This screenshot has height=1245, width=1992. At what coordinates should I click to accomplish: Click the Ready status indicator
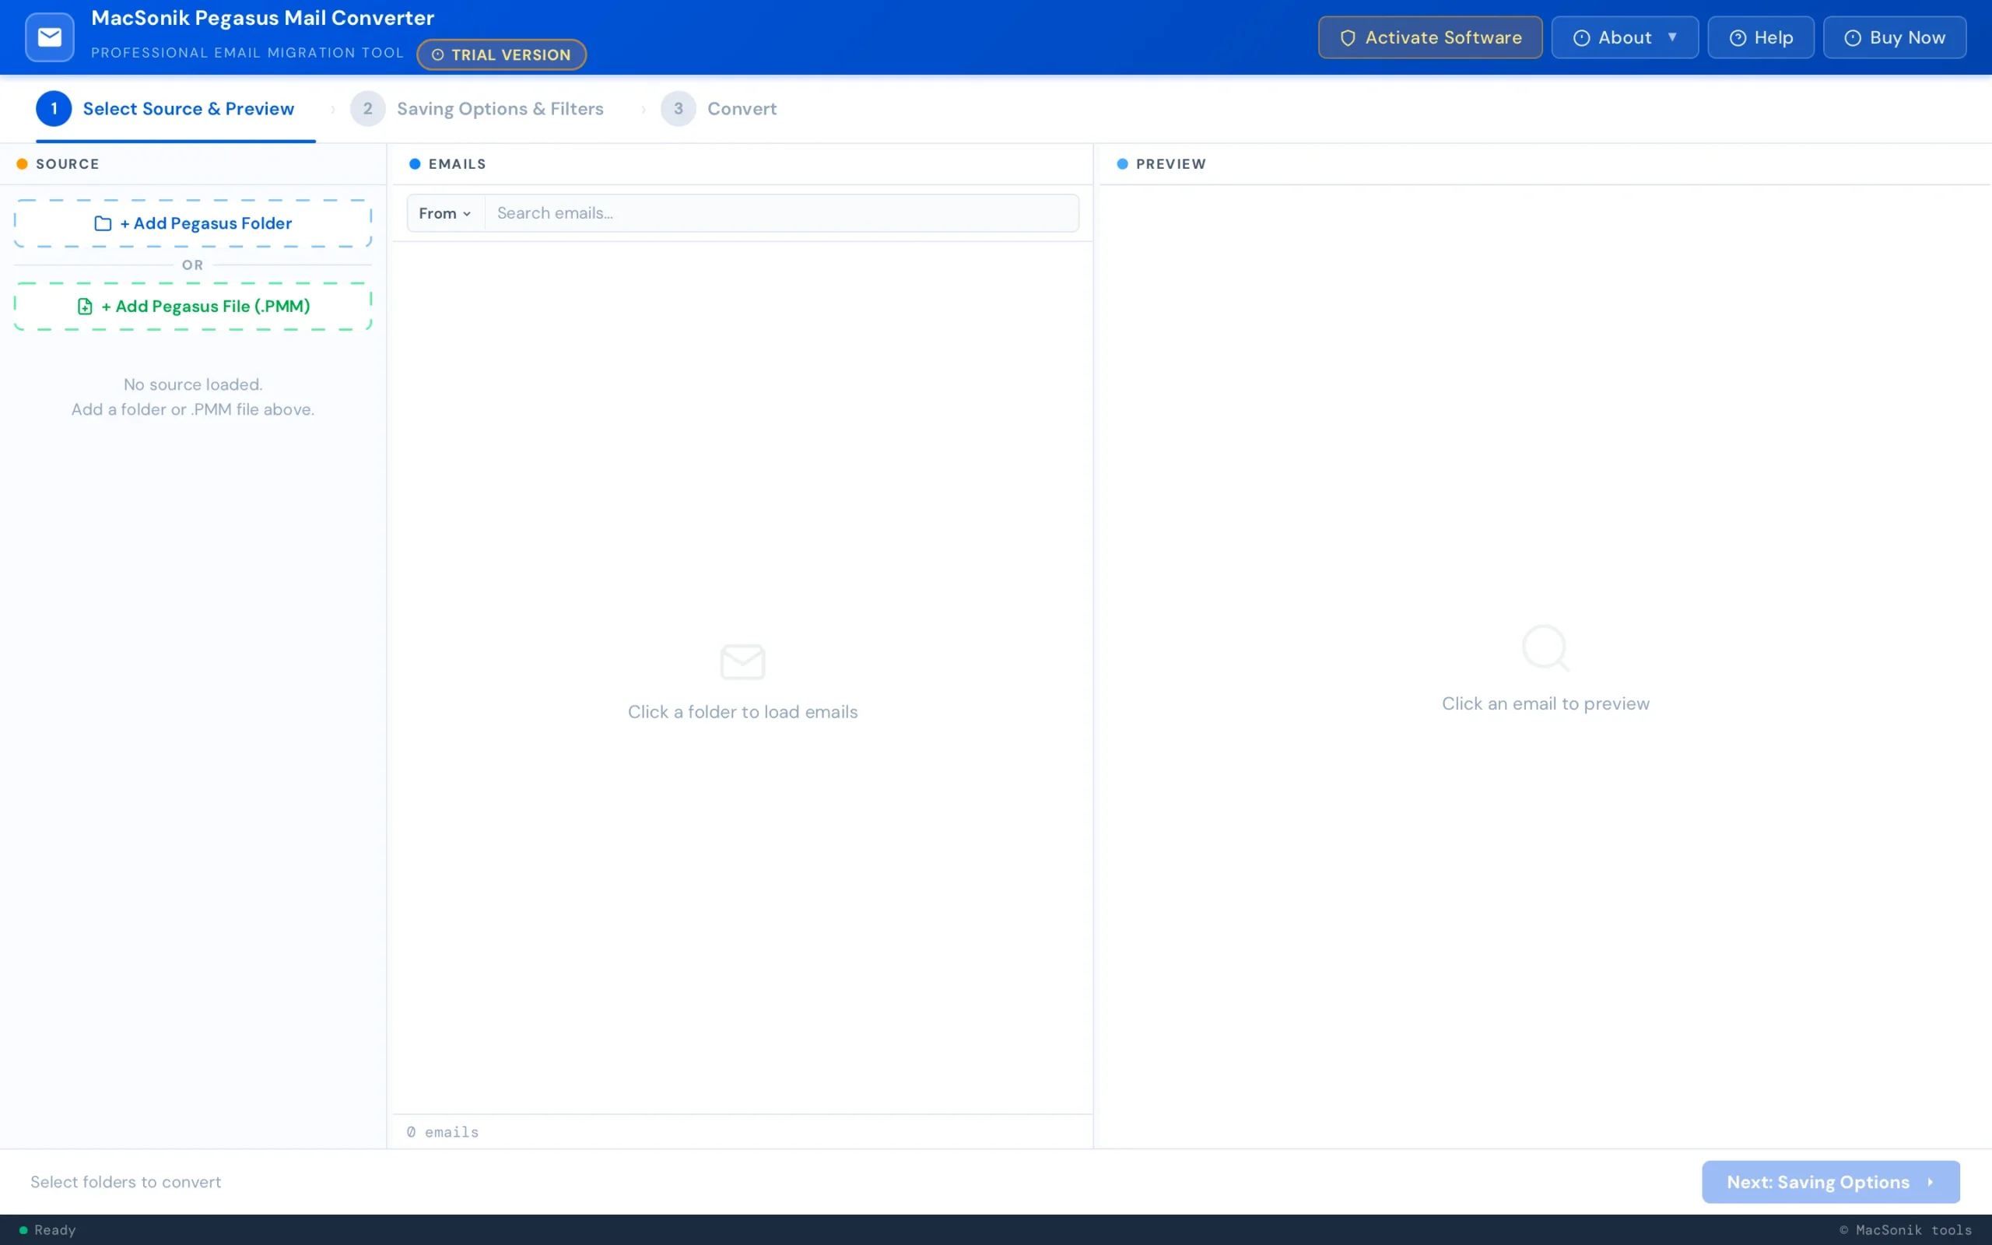[x=47, y=1230]
